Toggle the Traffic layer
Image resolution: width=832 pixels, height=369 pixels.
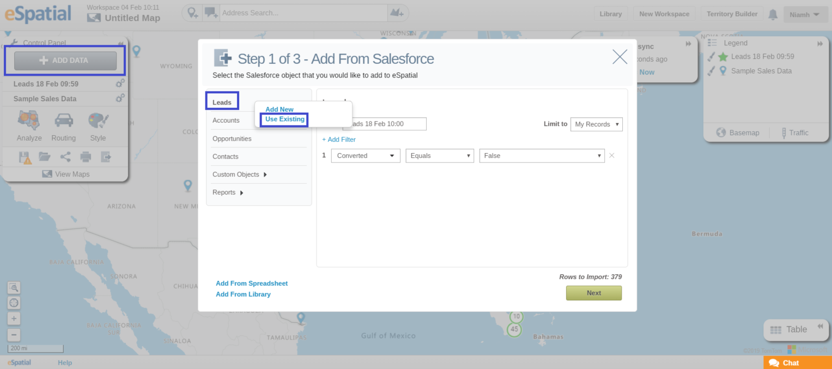(x=794, y=132)
